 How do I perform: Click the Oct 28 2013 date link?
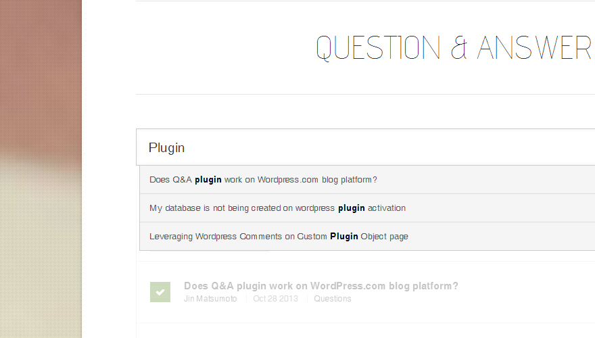click(x=275, y=299)
